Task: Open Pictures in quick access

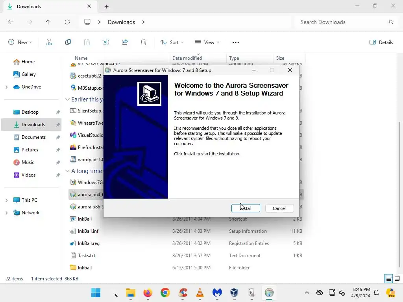Action: pyautogui.click(x=30, y=150)
